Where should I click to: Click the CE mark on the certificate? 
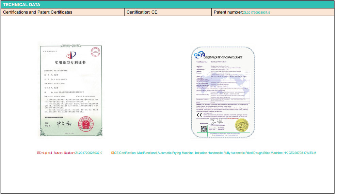tap(199, 114)
